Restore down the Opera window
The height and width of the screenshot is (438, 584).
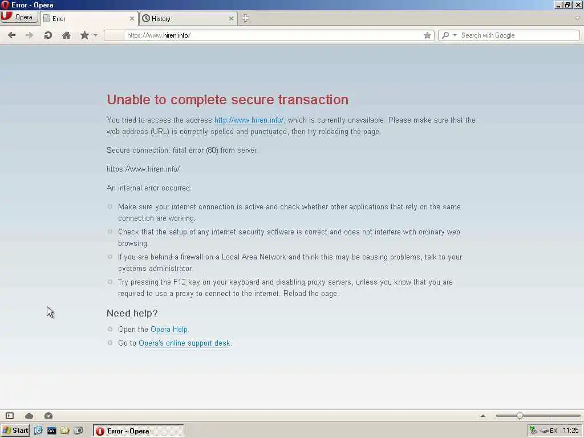point(567,5)
